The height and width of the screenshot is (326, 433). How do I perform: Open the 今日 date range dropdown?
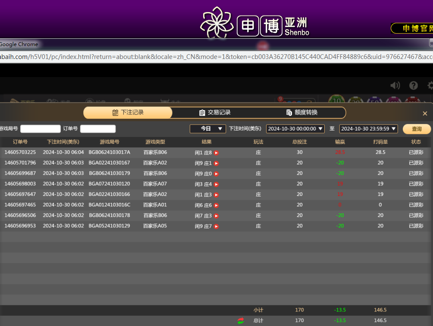[207, 129]
